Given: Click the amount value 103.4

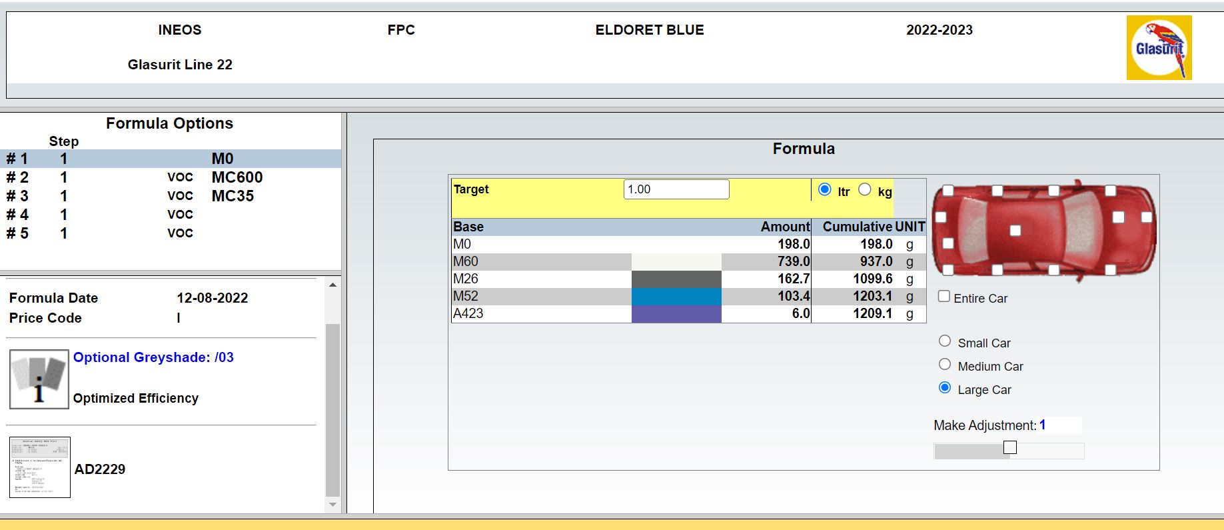Looking at the screenshot, I should tap(794, 296).
